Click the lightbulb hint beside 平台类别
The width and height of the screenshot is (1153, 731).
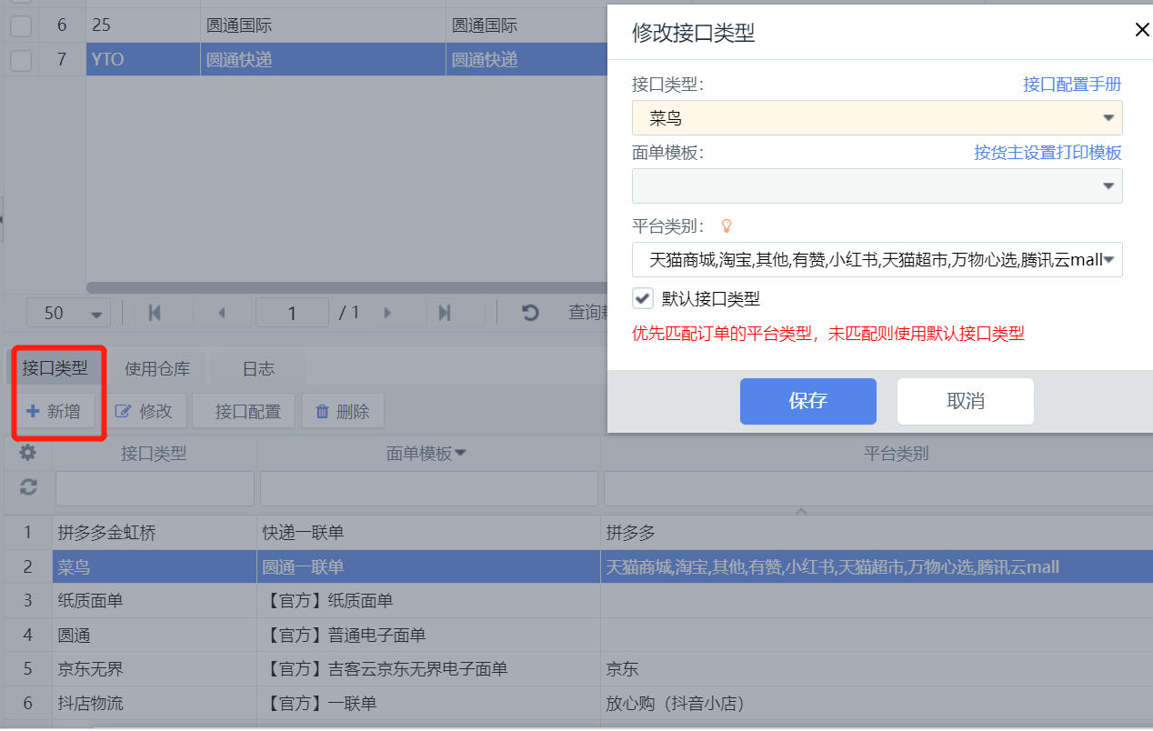tap(726, 225)
